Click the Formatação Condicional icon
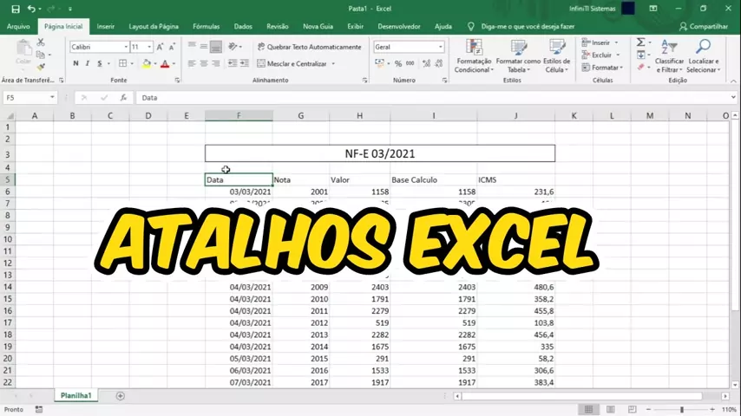 474,55
